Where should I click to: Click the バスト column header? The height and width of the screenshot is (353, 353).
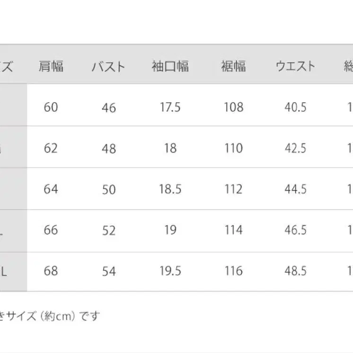(108, 67)
